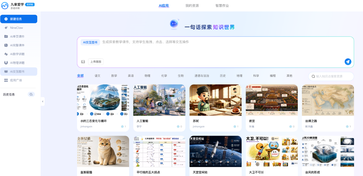Click the image icon in the prompt box

(x=83, y=62)
